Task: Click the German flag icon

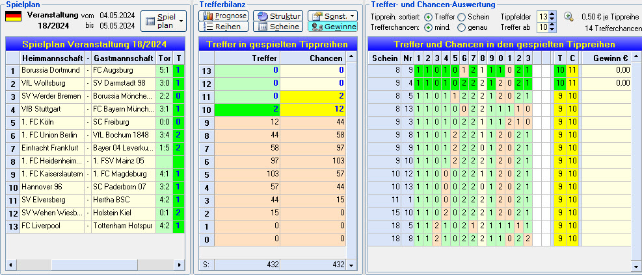Action: pos(13,17)
